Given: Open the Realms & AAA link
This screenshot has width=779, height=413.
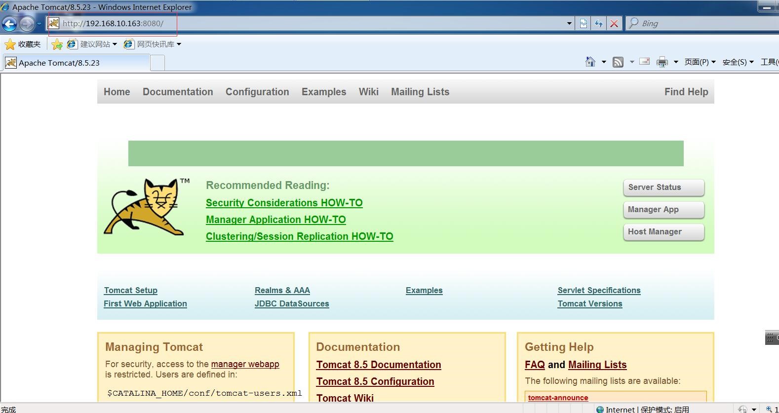Looking at the screenshot, I should [x=282, y=290].
